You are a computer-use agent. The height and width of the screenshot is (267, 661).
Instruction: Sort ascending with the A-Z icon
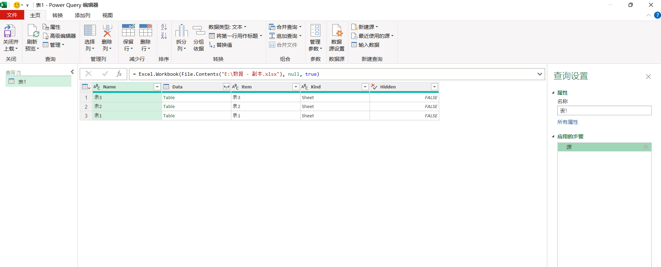coord(164,27)
